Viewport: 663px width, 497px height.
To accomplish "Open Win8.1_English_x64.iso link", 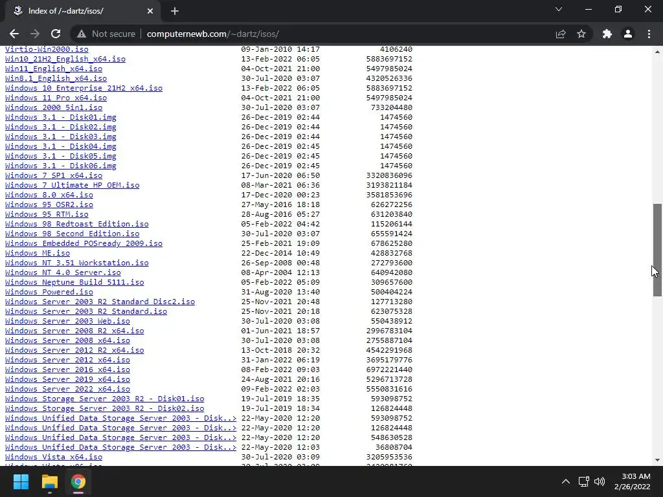I will (56, 78).
